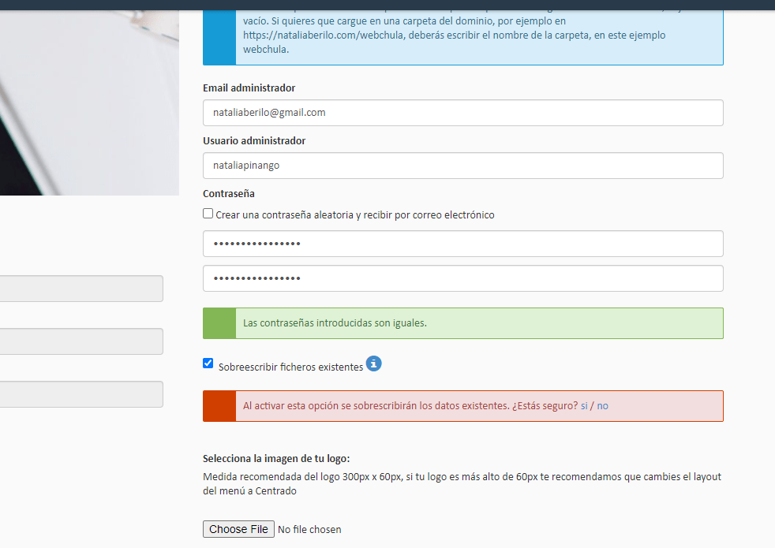This screenshot has height=548, width=775.
Task: Click the 'Usuario administrador' label
Action: click(254, 140)
